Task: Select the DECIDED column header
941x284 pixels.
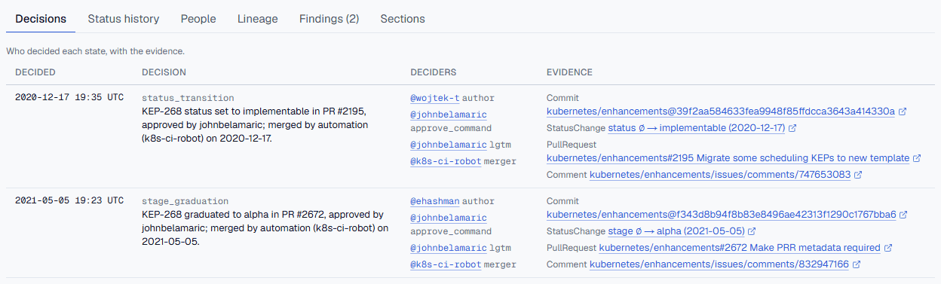Action: [35, 72]
